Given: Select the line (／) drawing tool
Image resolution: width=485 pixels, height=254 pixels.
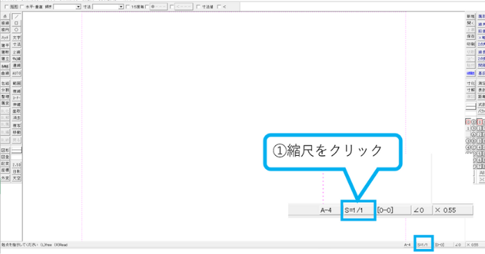Looking at the screenshot, I should pyautogui.click(x=17, y=17).
